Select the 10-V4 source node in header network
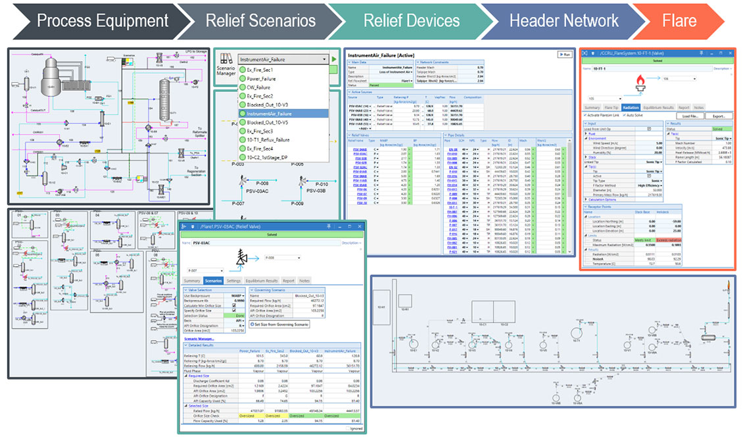This screenshot has height=438, width=743. pos(508,344)
